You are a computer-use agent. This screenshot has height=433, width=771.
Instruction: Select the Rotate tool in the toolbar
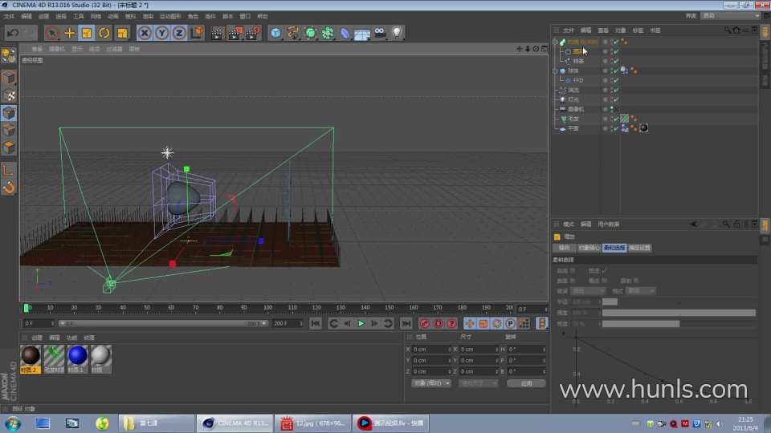tap(104, 33)
